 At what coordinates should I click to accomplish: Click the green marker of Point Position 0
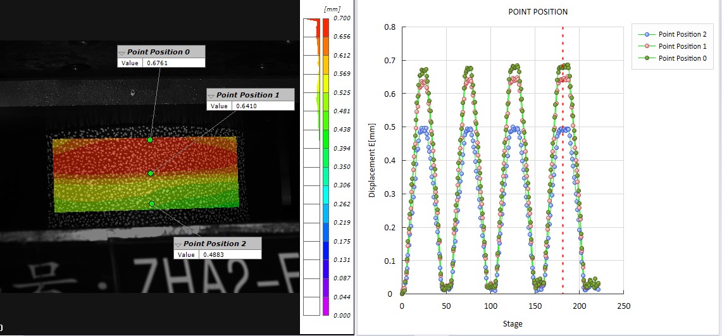click(x=150, y=140)
